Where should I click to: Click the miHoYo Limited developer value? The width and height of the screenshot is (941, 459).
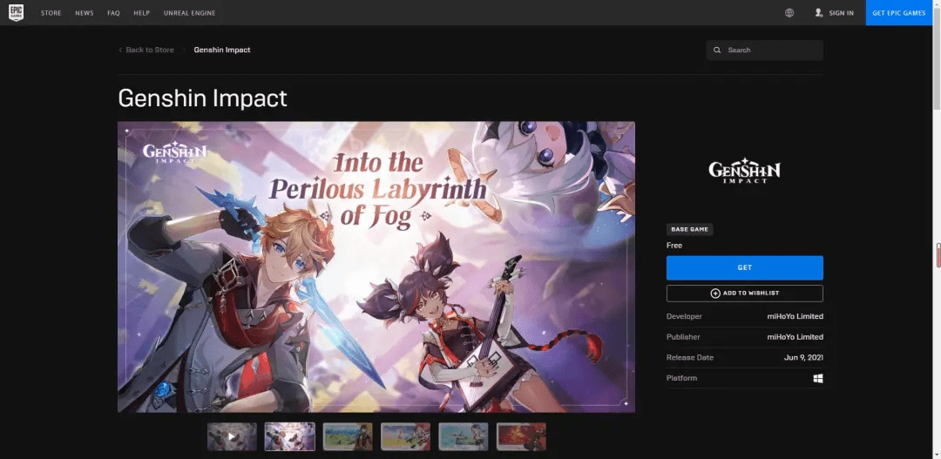point(795,316)
